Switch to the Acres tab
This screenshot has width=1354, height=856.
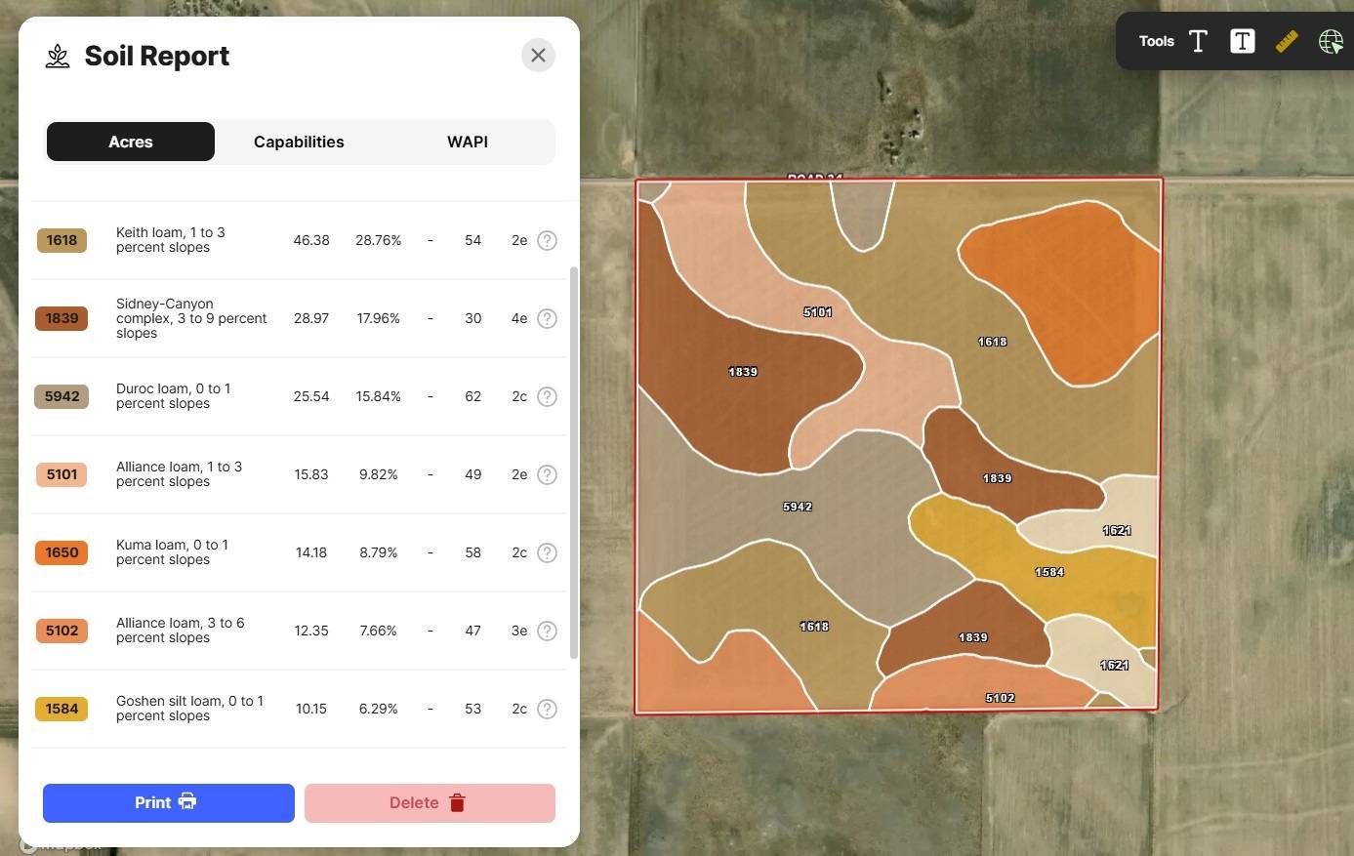tap(131, 142)
